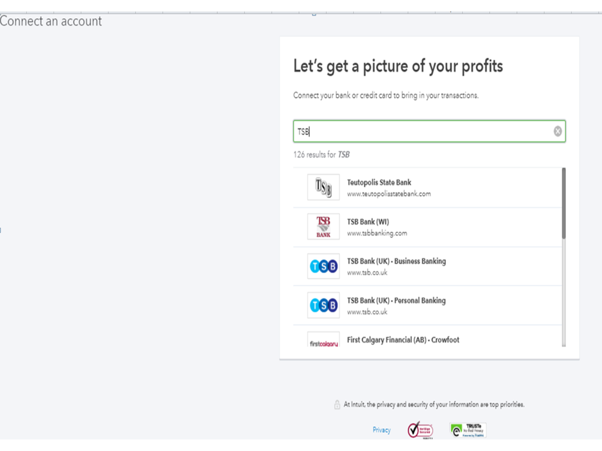Choose the TSB Bank (WI) result name
The height and width of the screenshot is (451, 602).
pyautogui.click(x=368, y=222)
